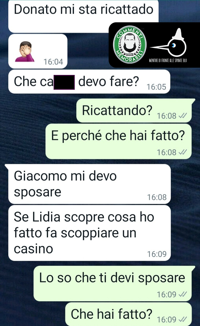Click 16:09 timestamp on the casino message
This screenshot has height=326, width=200.
pyautogui.click(x=157, y=254)
